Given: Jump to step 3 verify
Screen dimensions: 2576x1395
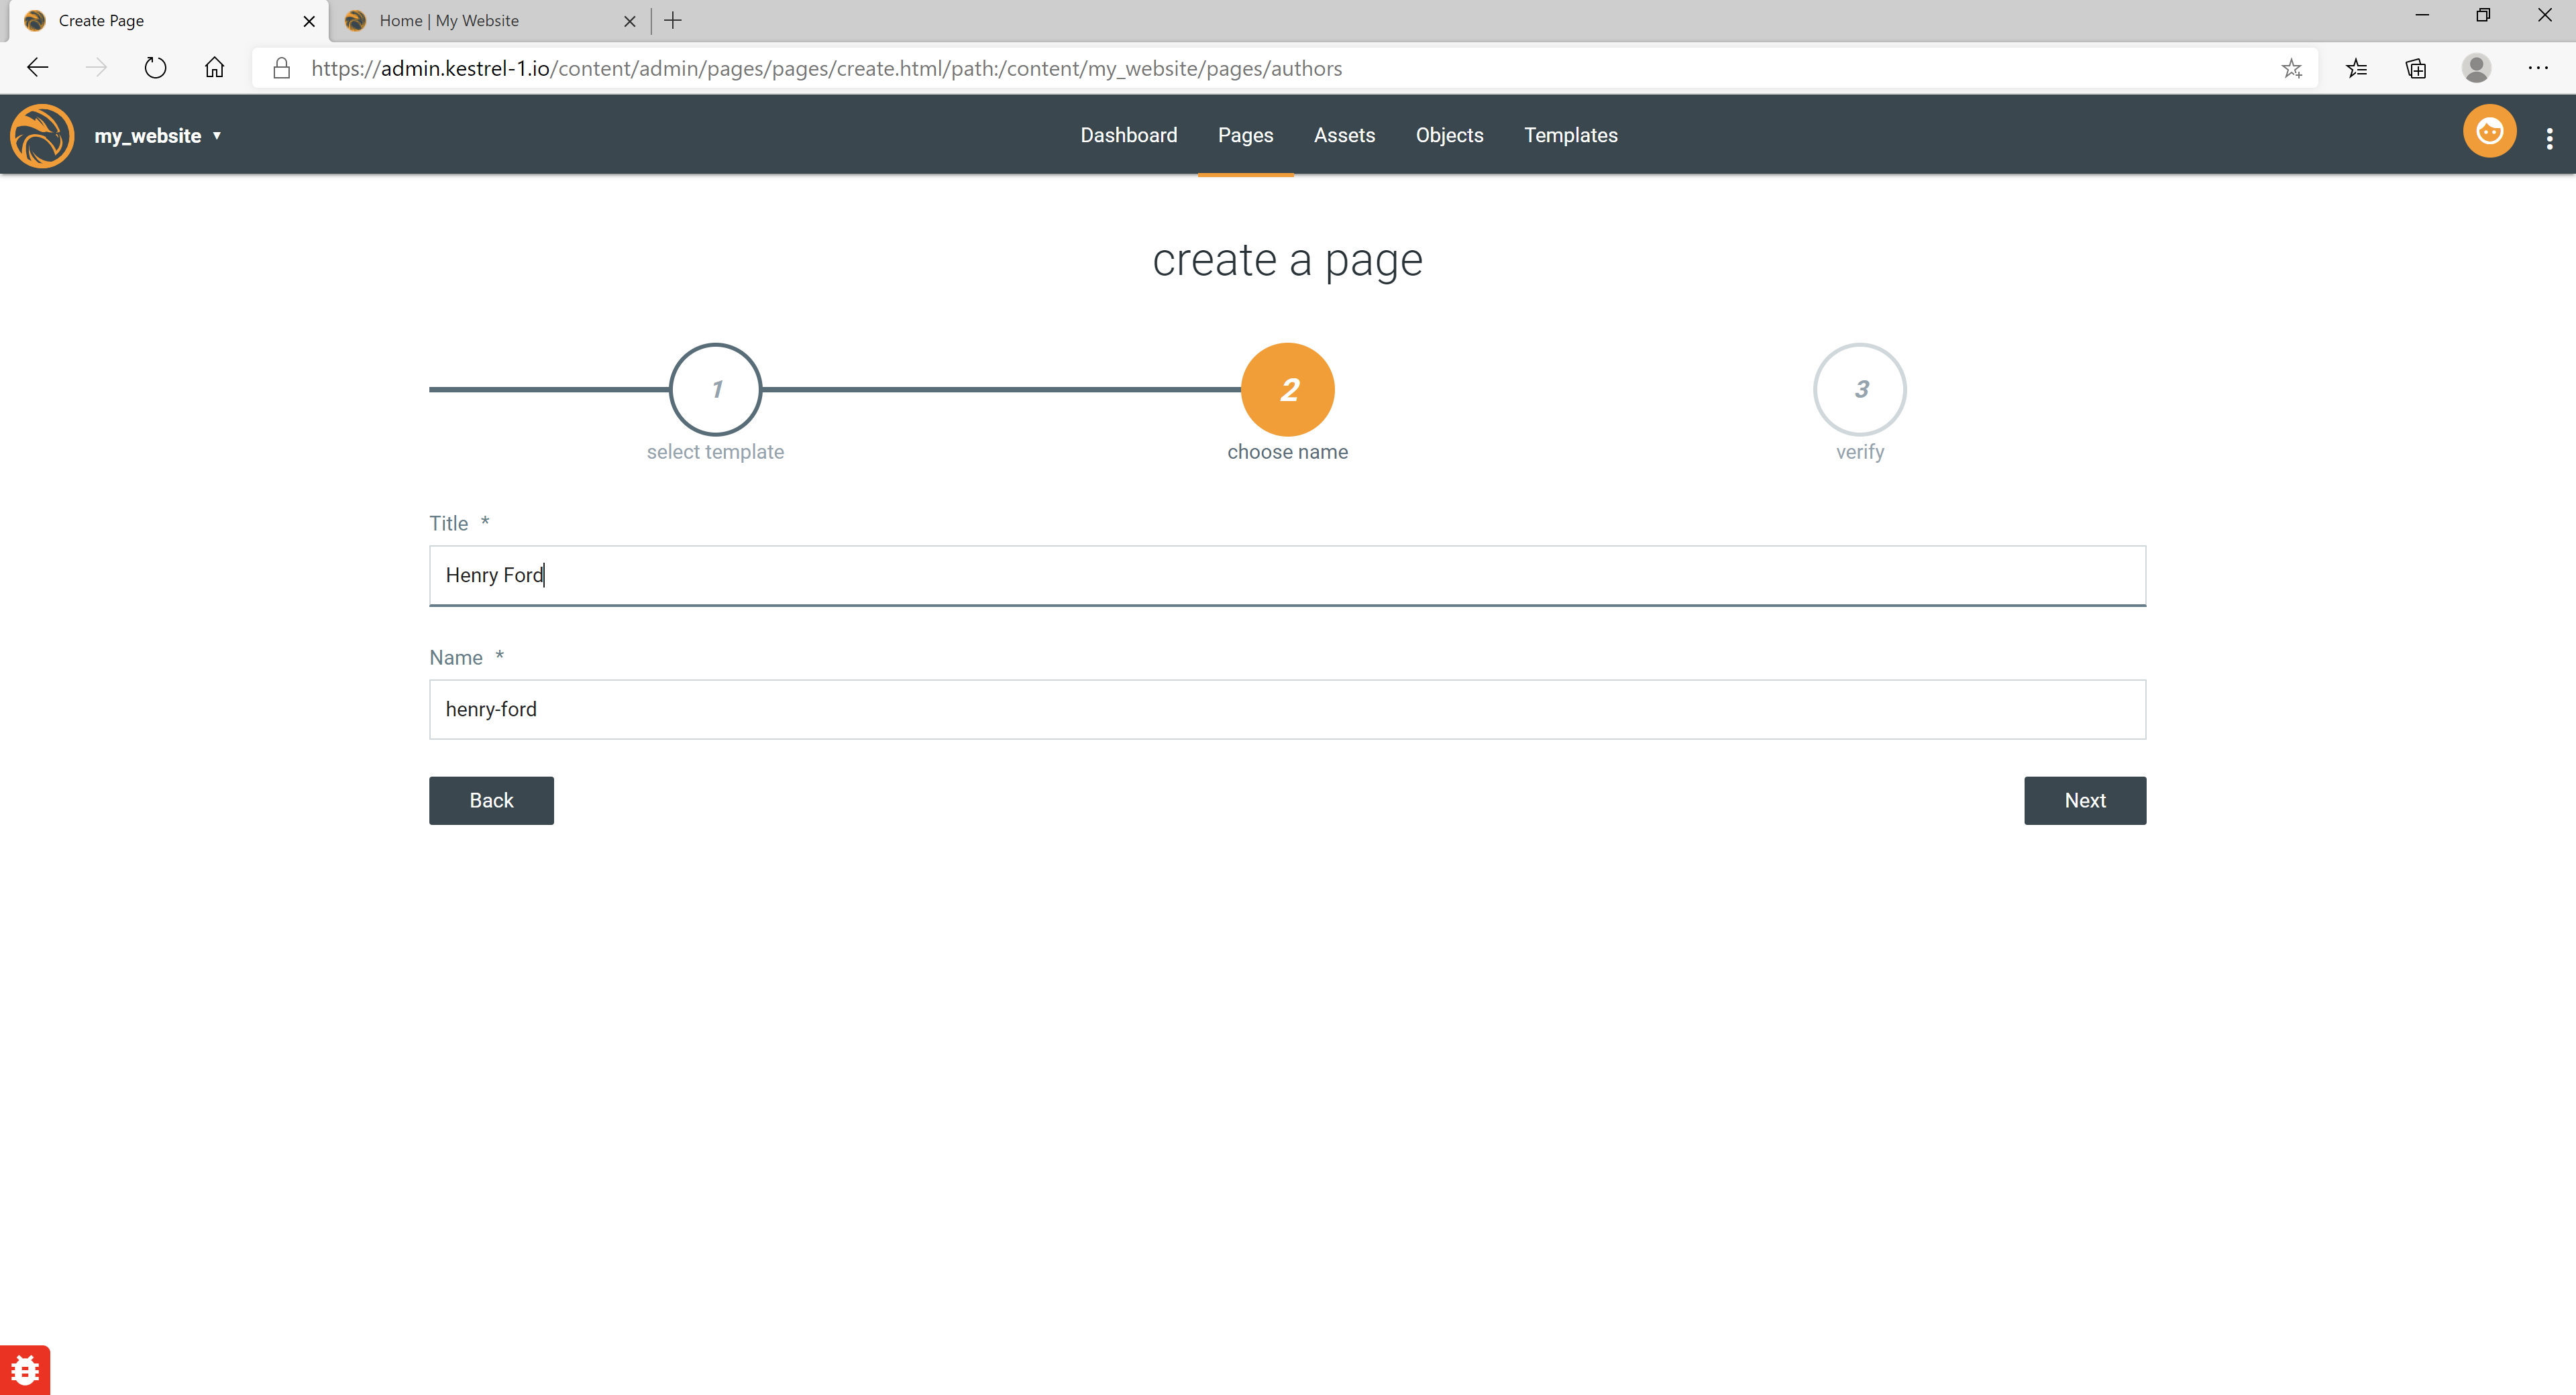Looking at the screenshot, I should [x=1859, y=389].
